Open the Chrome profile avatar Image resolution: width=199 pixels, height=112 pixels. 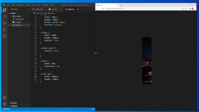192,9
